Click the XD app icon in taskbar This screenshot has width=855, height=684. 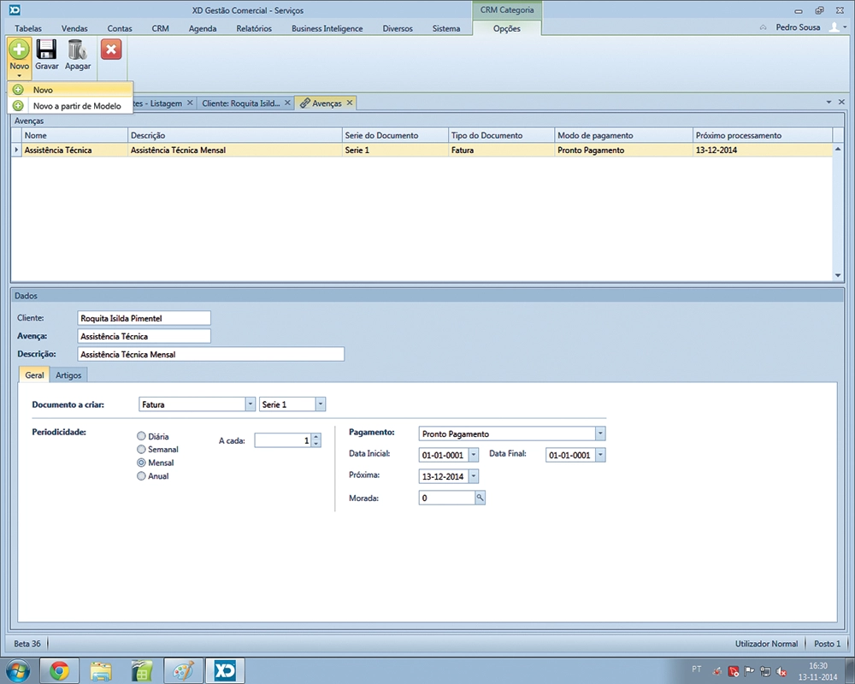225,670
